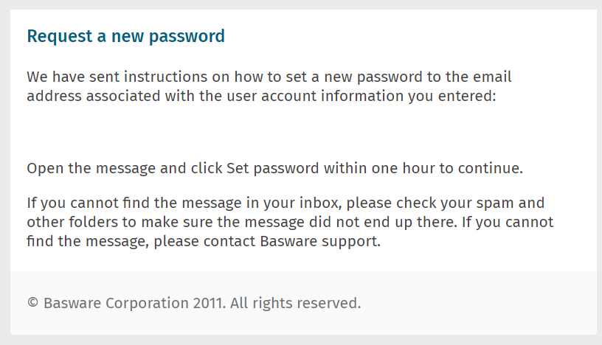The image size is (602, 345).
Task: Click the year "2011" in the footer
Action: coord(210,302)
